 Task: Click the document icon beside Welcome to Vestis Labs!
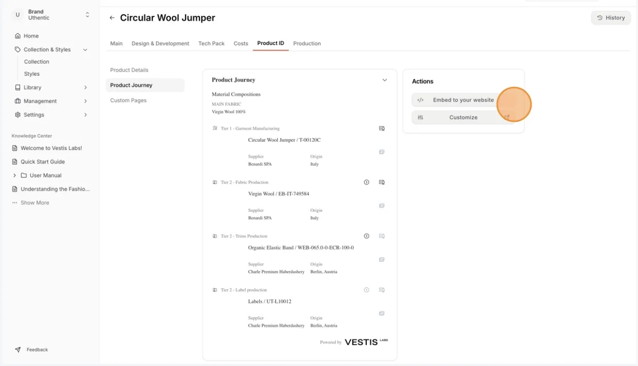click(15, 148)
